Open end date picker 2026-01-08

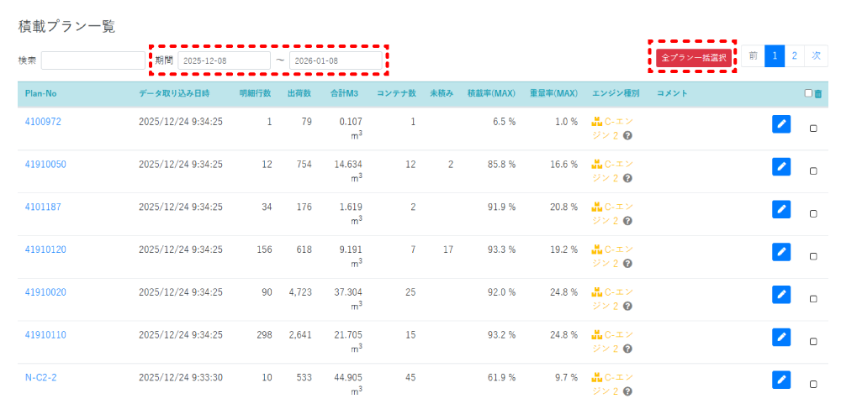(336, 60)
